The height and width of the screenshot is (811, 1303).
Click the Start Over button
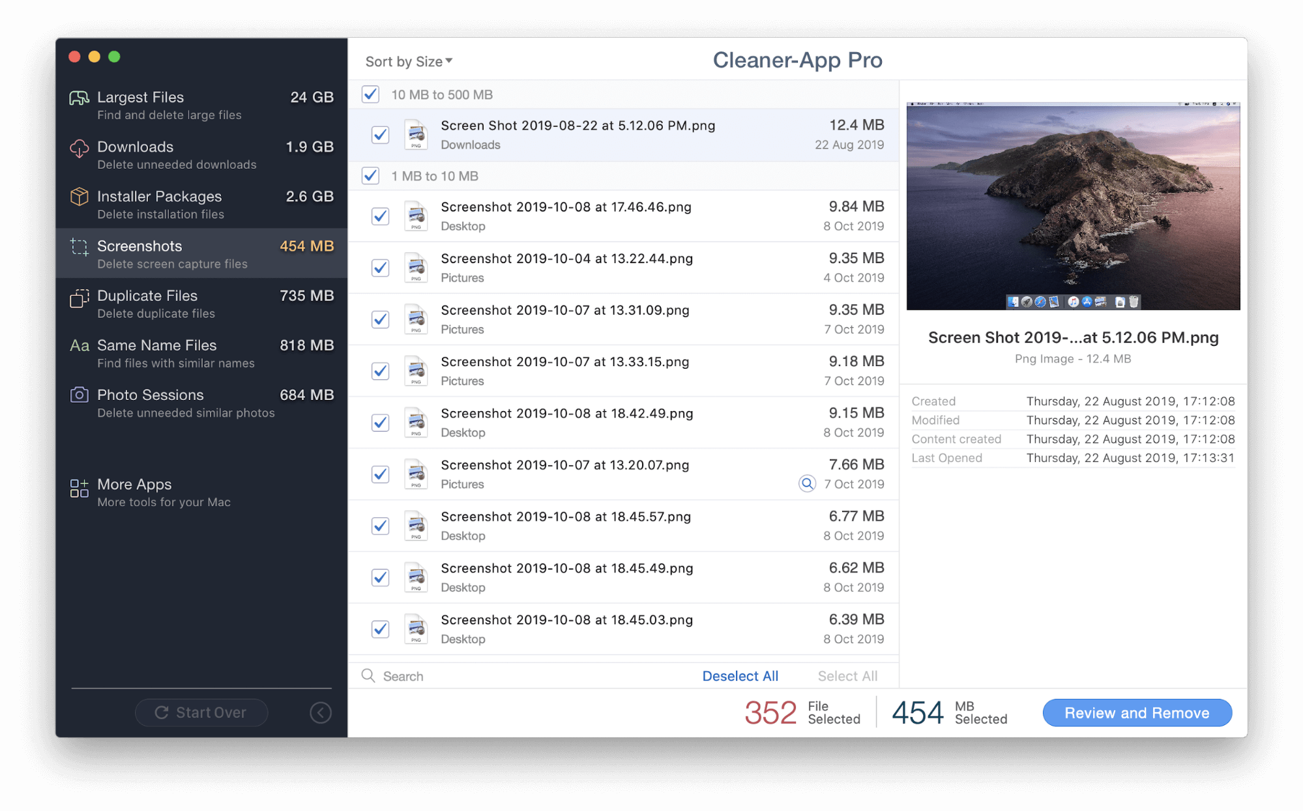(x=200, y=713)
